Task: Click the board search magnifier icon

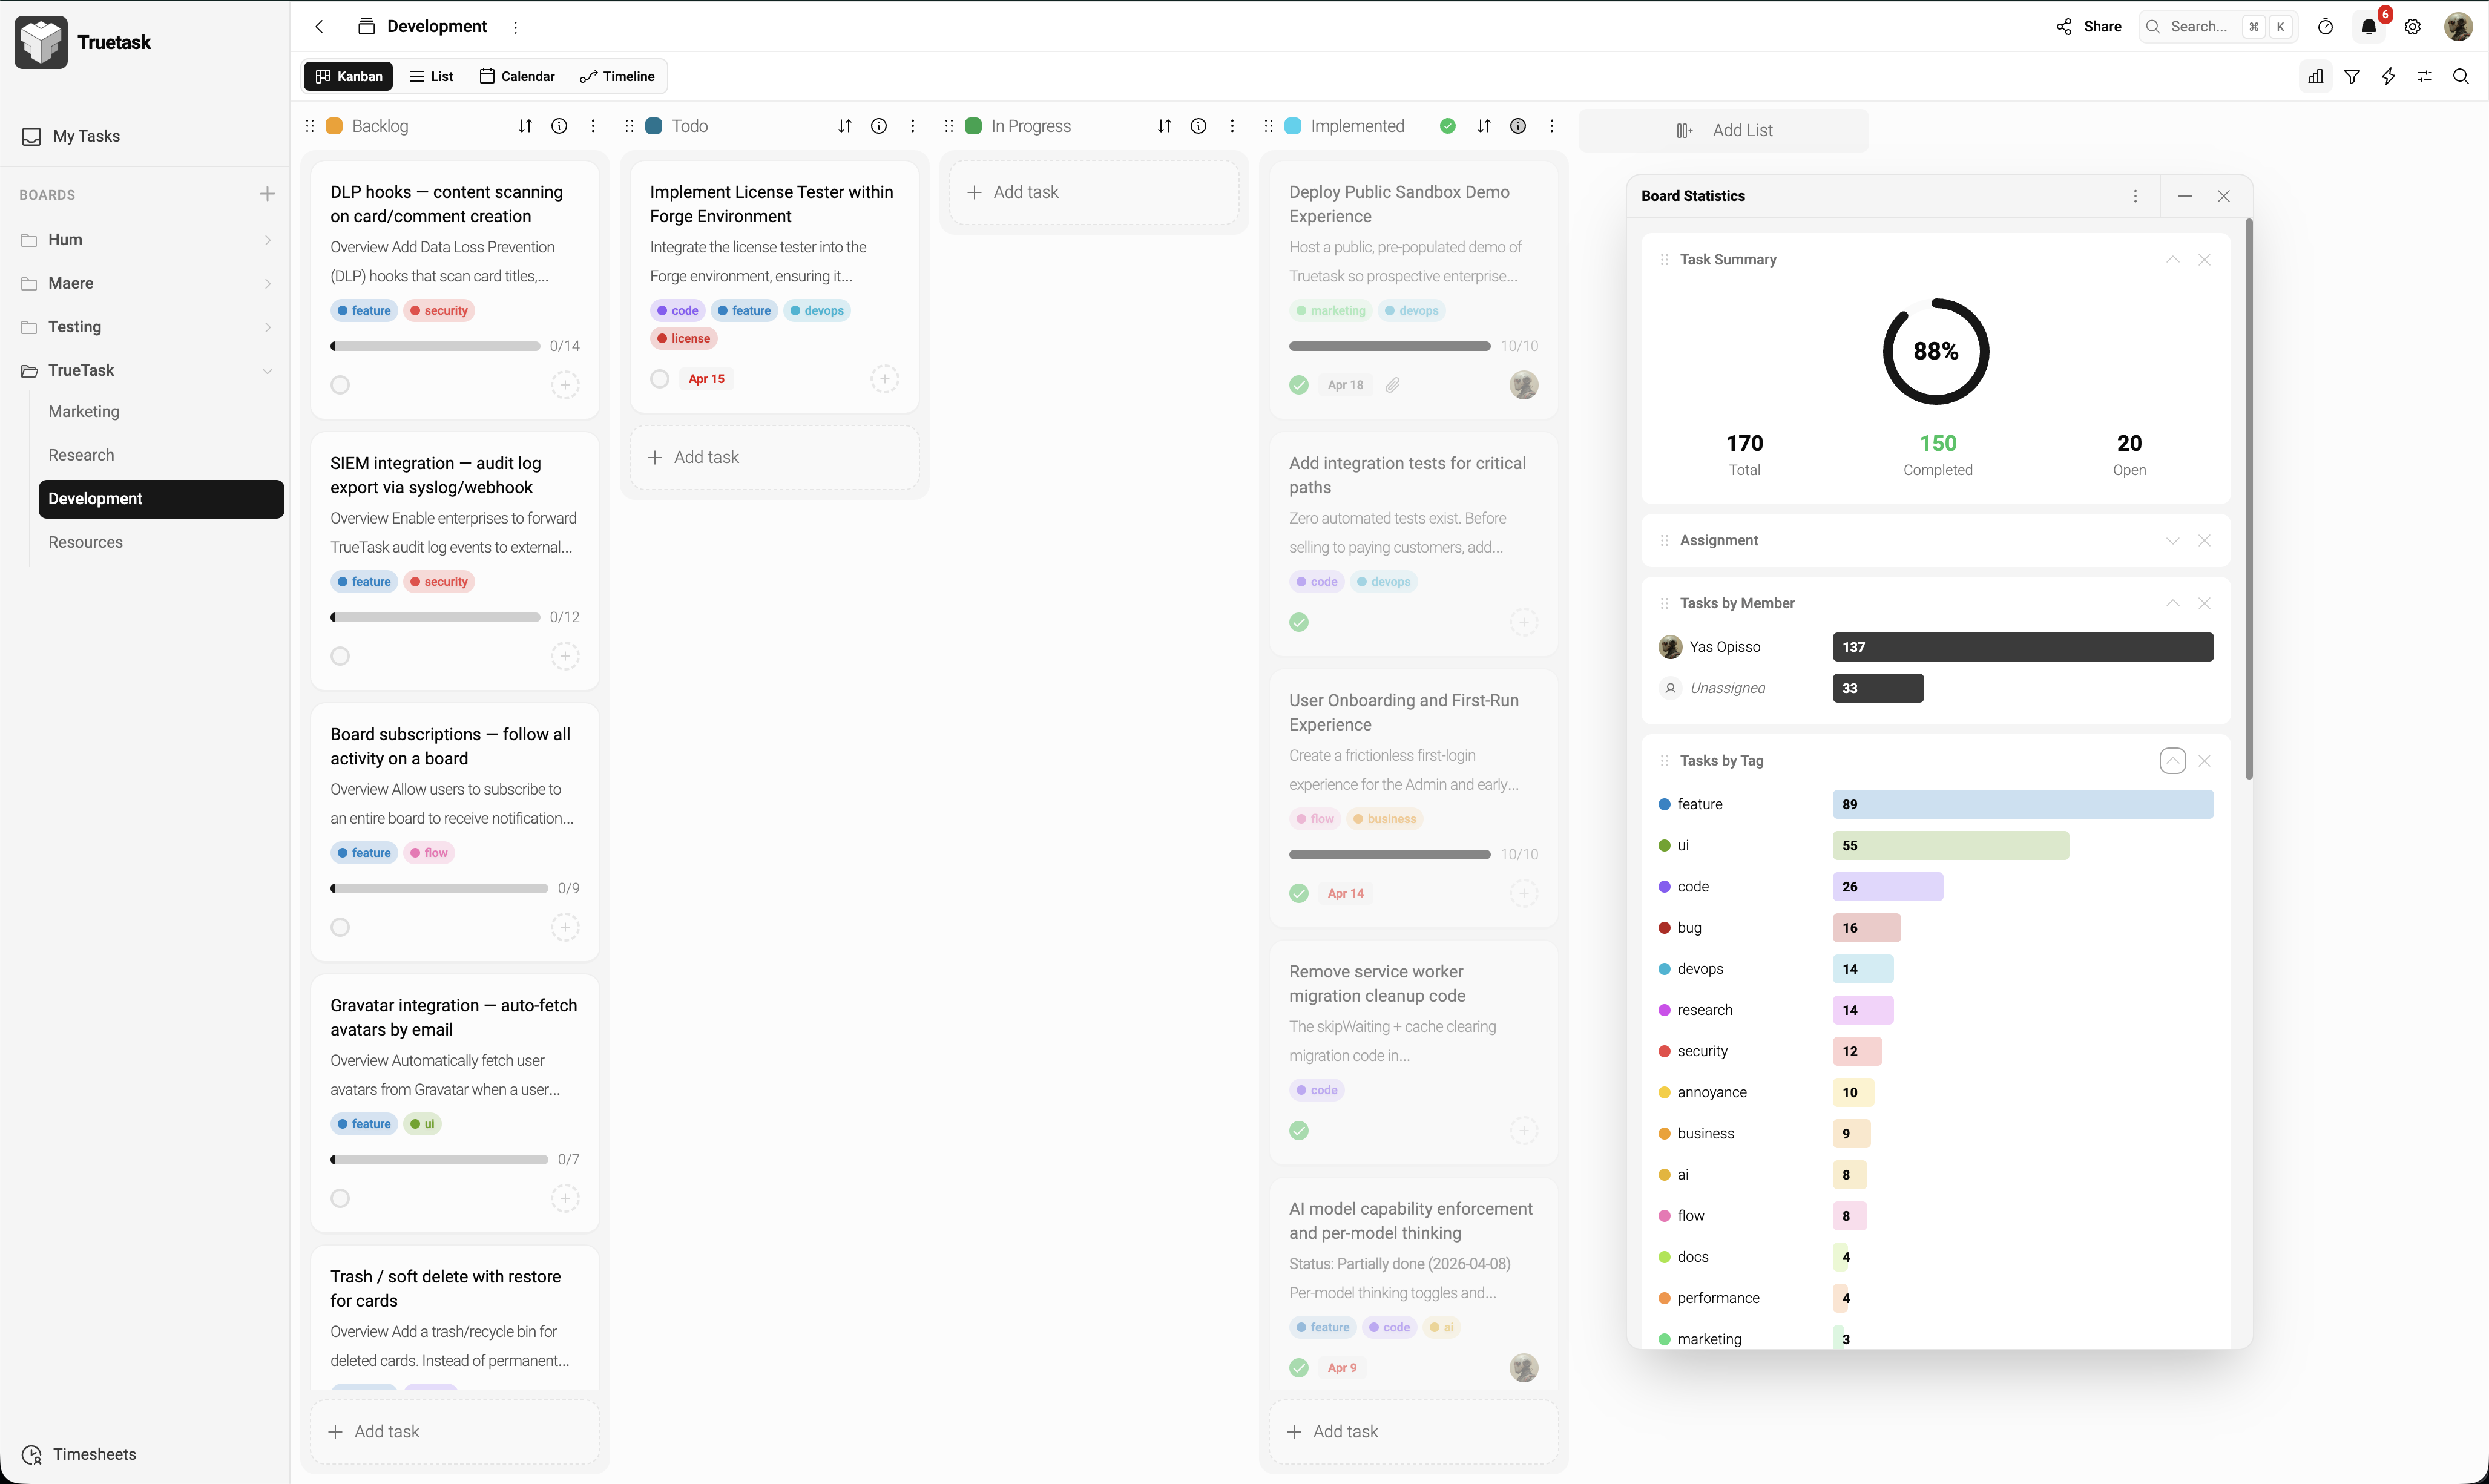Action: [x=2461, y=76]
